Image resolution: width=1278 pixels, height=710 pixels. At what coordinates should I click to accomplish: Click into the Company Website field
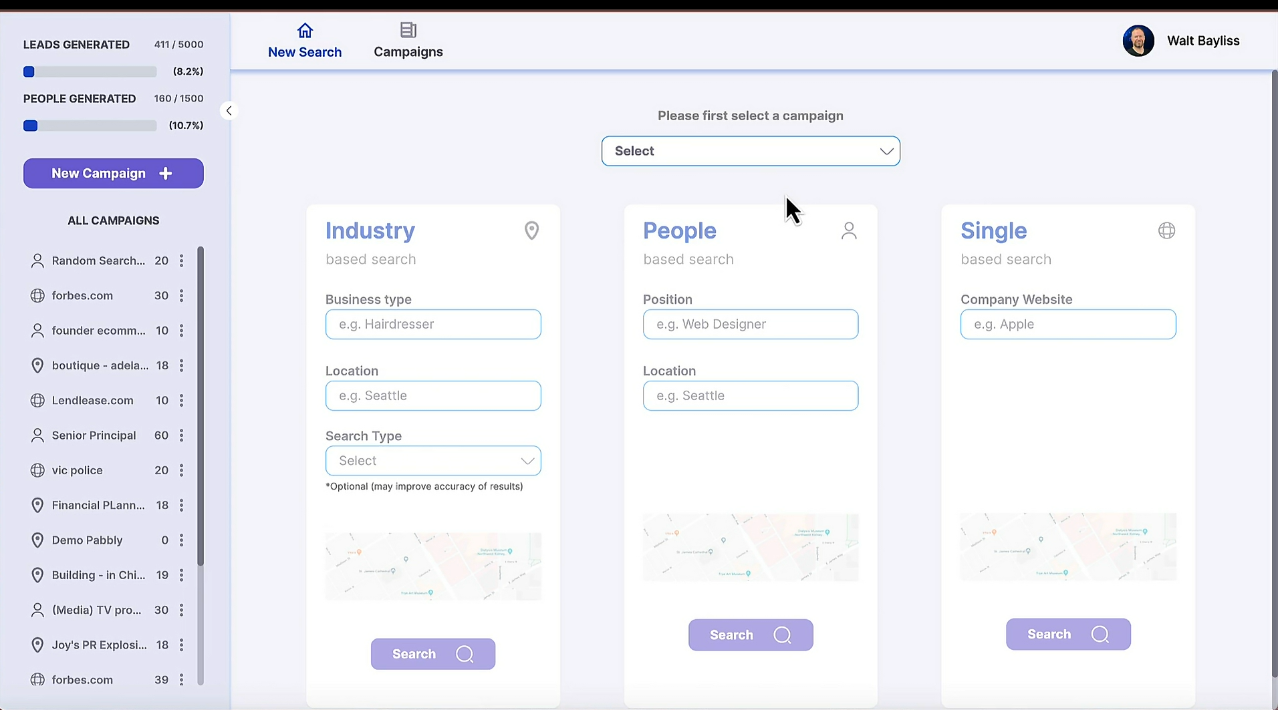click(x=1067, y=325)
